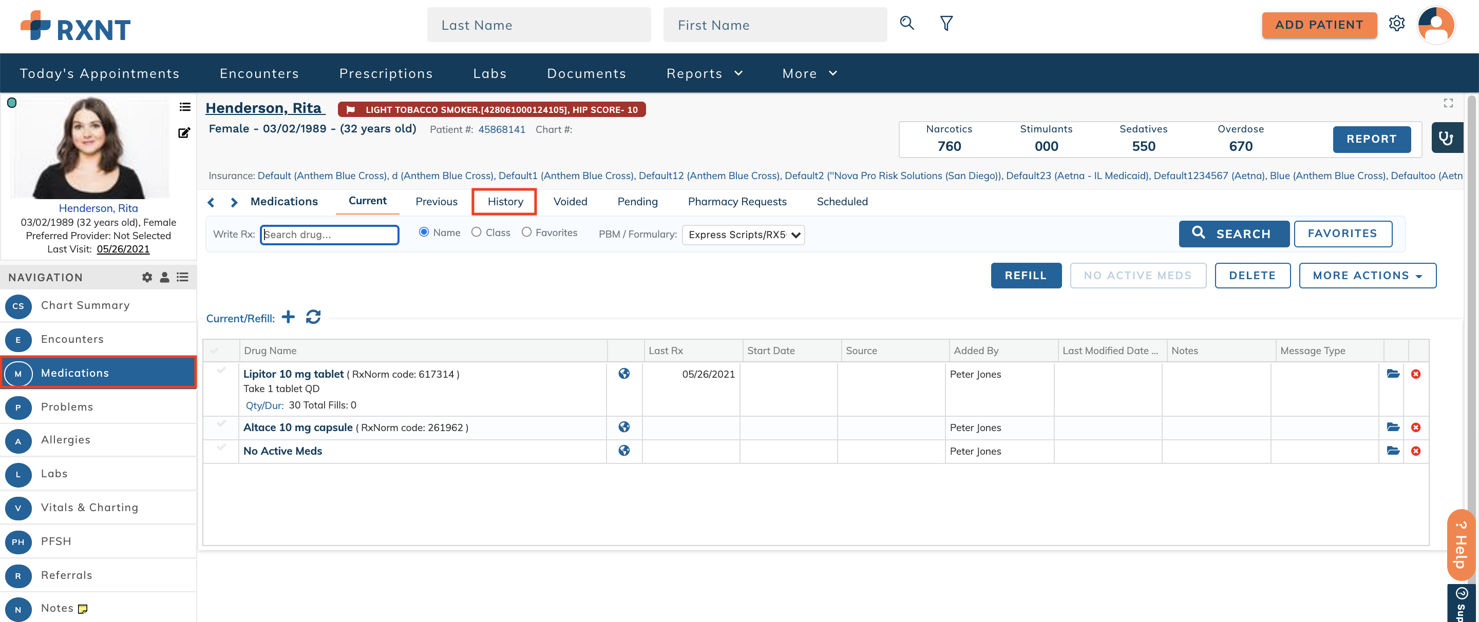Check the Lipitor 10 mg tablet row checkbox
This screenshot has height=622, width=1479.
221,371
